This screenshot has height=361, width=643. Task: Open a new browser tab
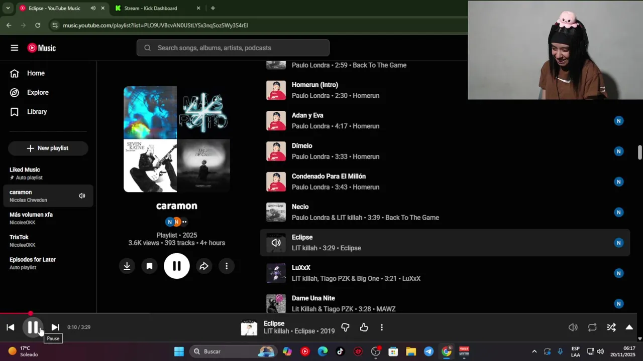coord(213,8)
